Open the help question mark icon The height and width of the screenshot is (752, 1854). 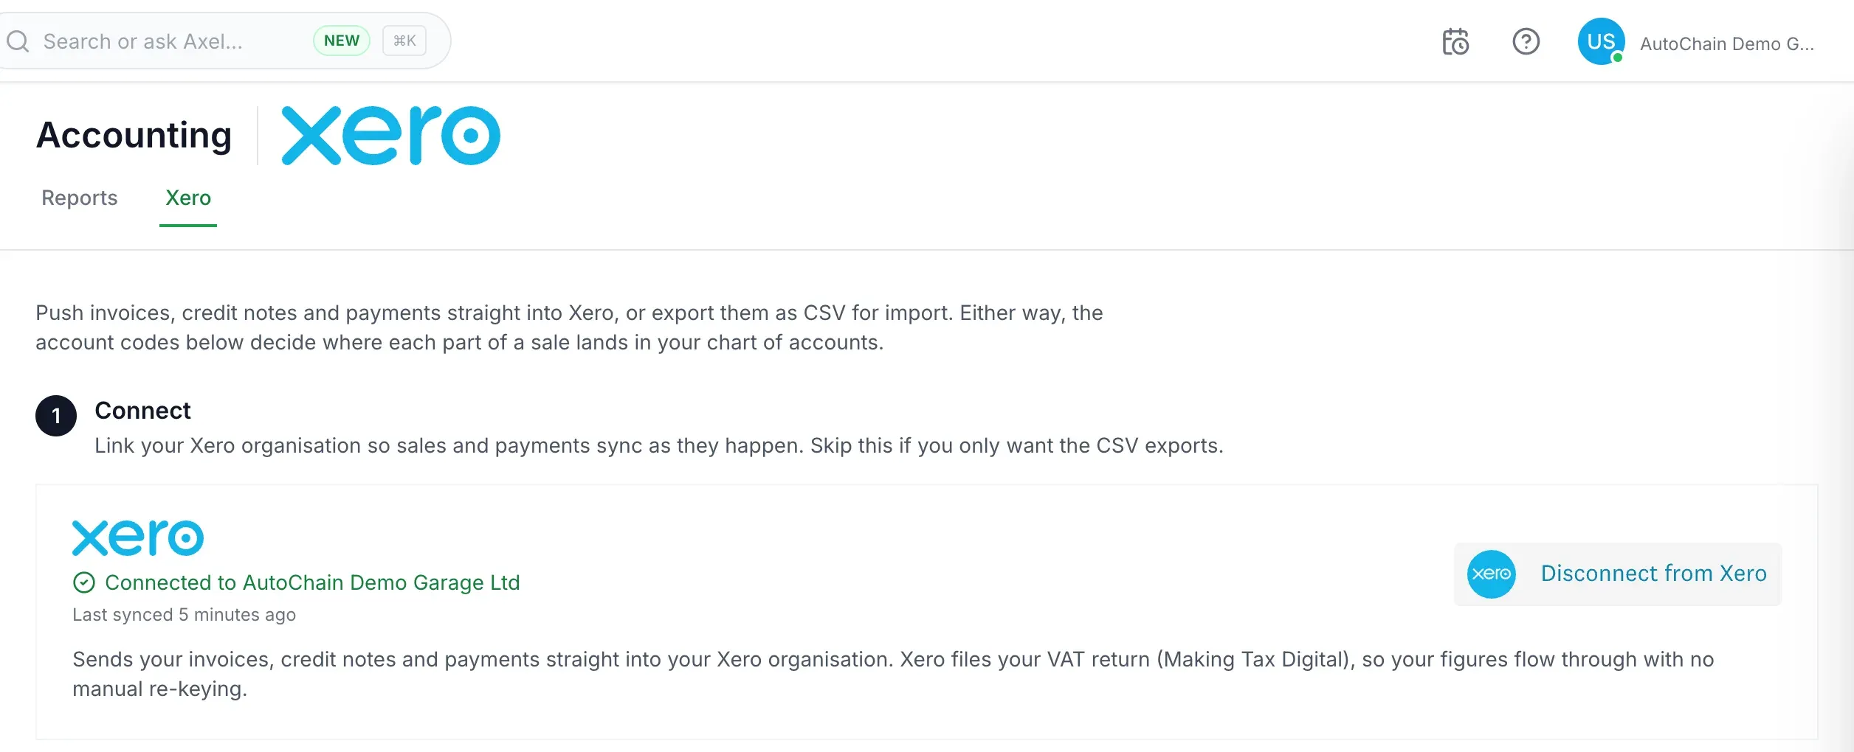(1526, 41)
